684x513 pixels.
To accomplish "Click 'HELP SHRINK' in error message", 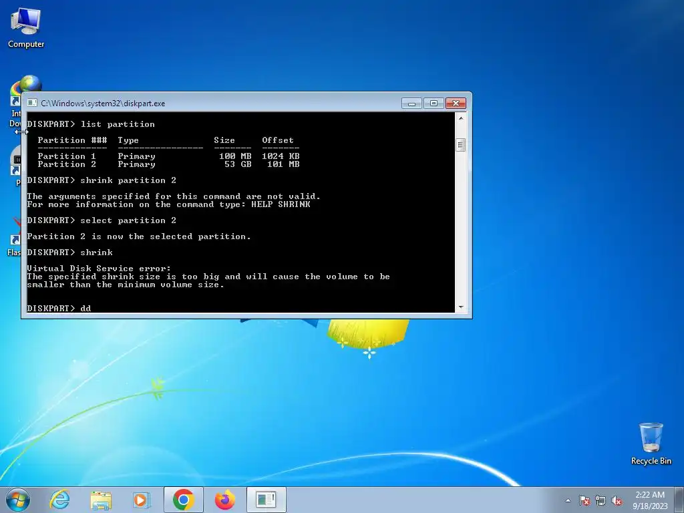I will point(281,204).
